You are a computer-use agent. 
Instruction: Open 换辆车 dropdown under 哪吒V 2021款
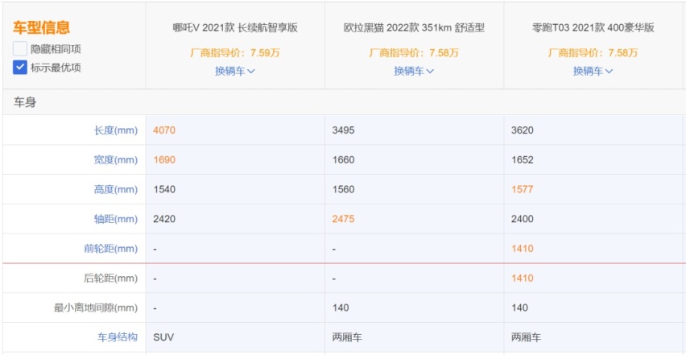pos(235,71)
